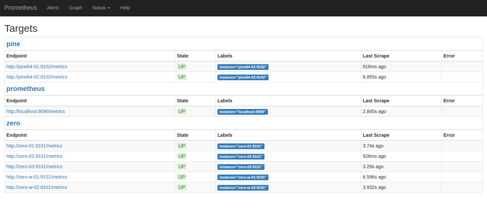This screenshot has height=212, width=487.
Task: Open http://zero-w-02:9101/metrics endpoint
Action: 37,187
